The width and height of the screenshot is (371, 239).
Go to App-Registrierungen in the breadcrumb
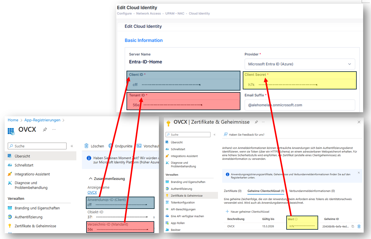(x=42, y=120)
